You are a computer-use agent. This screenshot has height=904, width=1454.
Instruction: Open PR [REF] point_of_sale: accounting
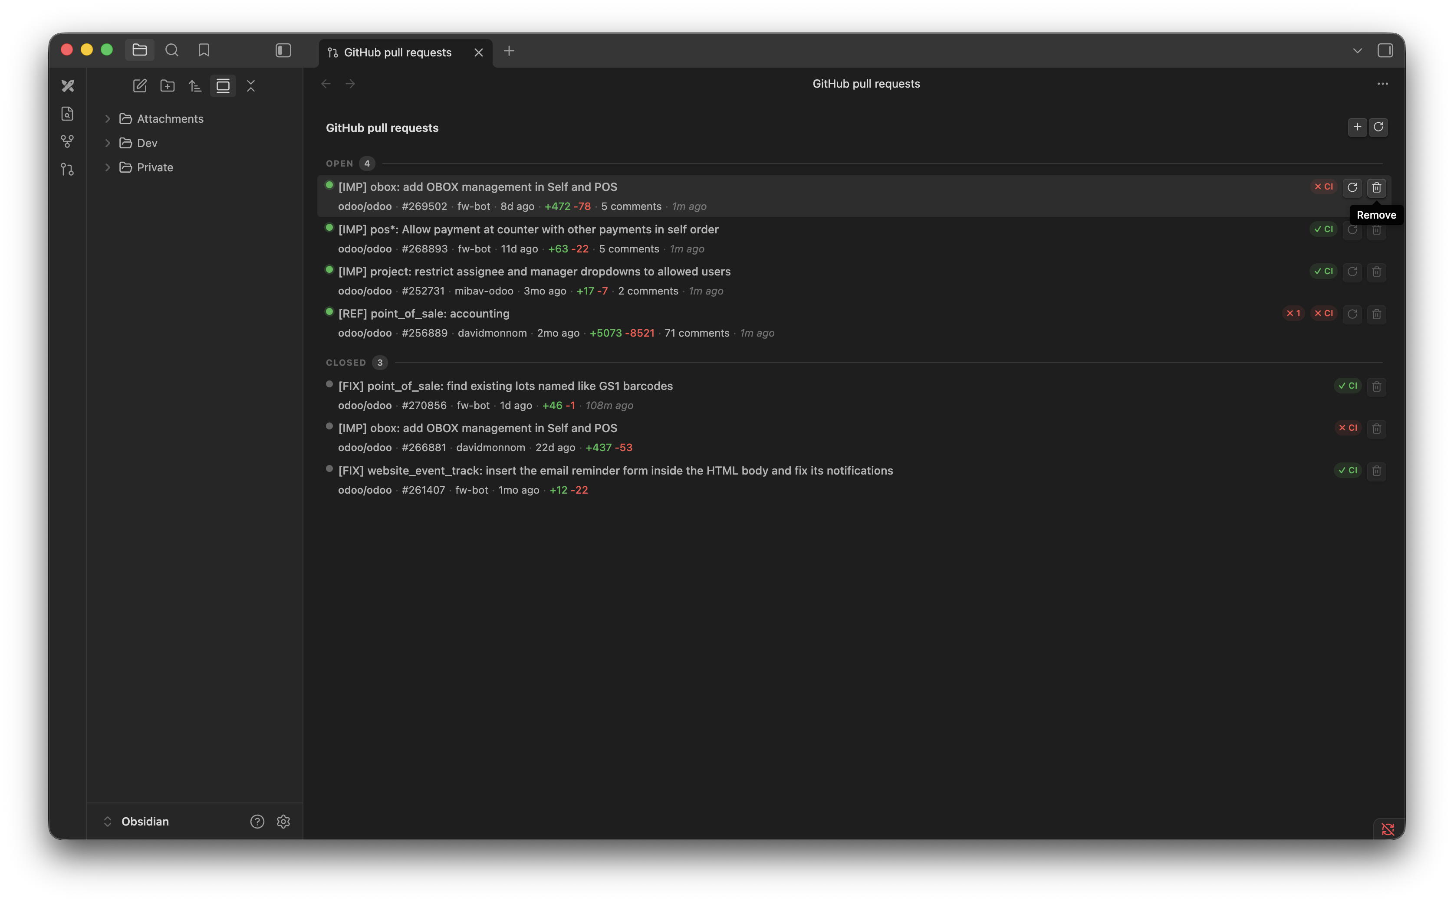pos(424,313)
